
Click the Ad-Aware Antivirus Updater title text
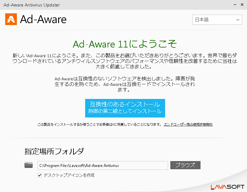(x=32, y=5)
